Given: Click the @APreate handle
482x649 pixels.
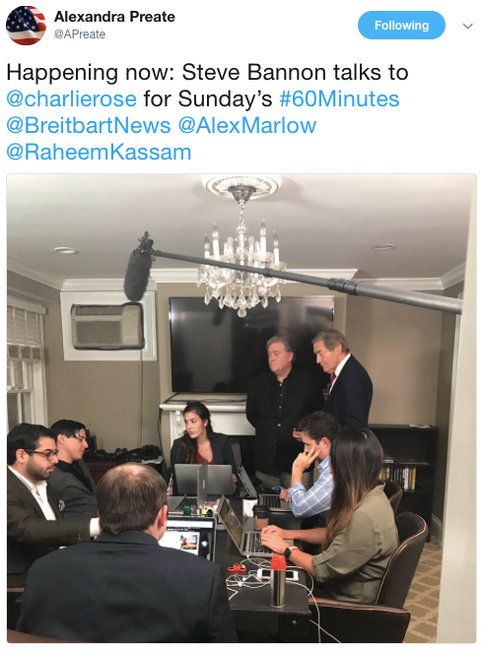Looking at the screenshot, I should coord(80,34).
